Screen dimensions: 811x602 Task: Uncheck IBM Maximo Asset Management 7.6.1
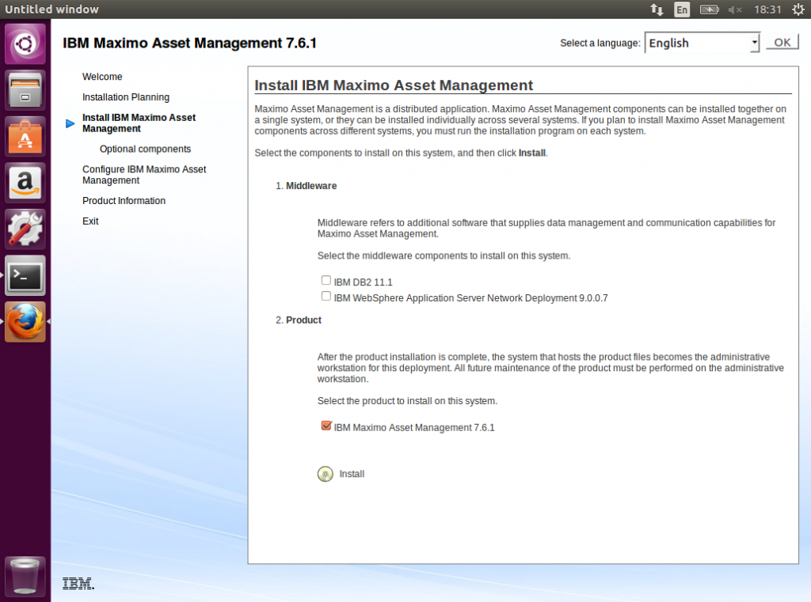[x=326, y=426]
